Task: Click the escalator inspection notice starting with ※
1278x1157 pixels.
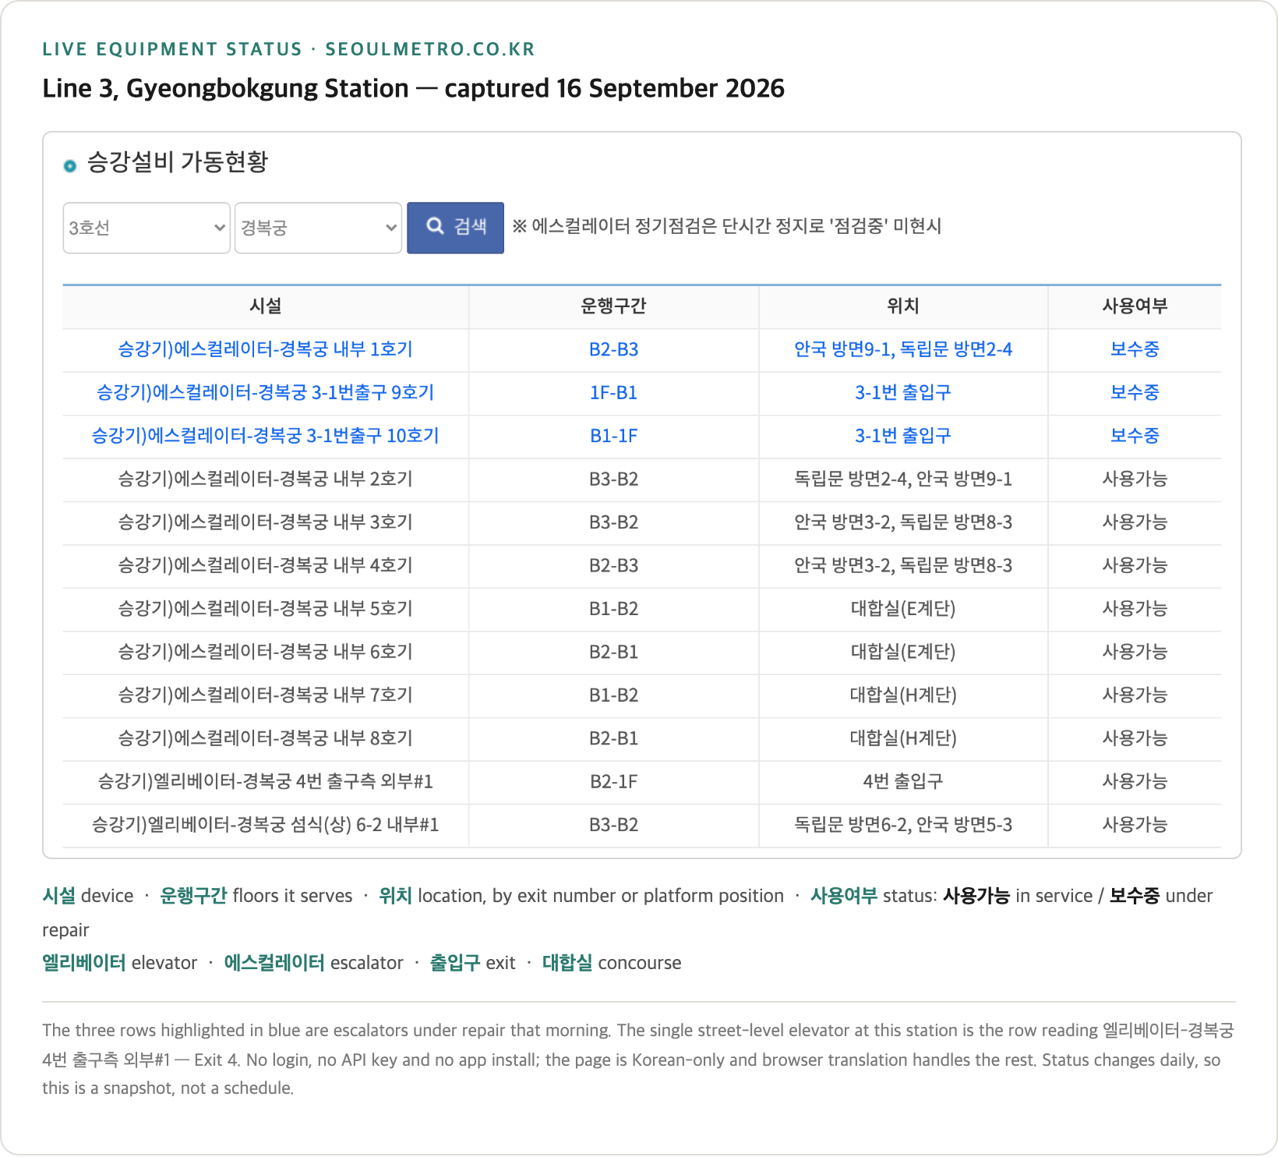Action: (726, 226)
